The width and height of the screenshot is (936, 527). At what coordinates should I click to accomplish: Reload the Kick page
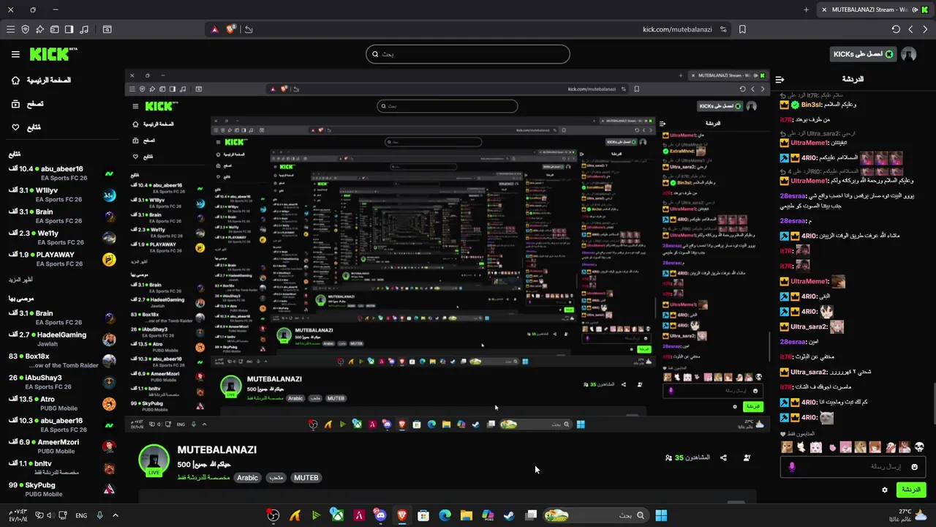[896, 29]
